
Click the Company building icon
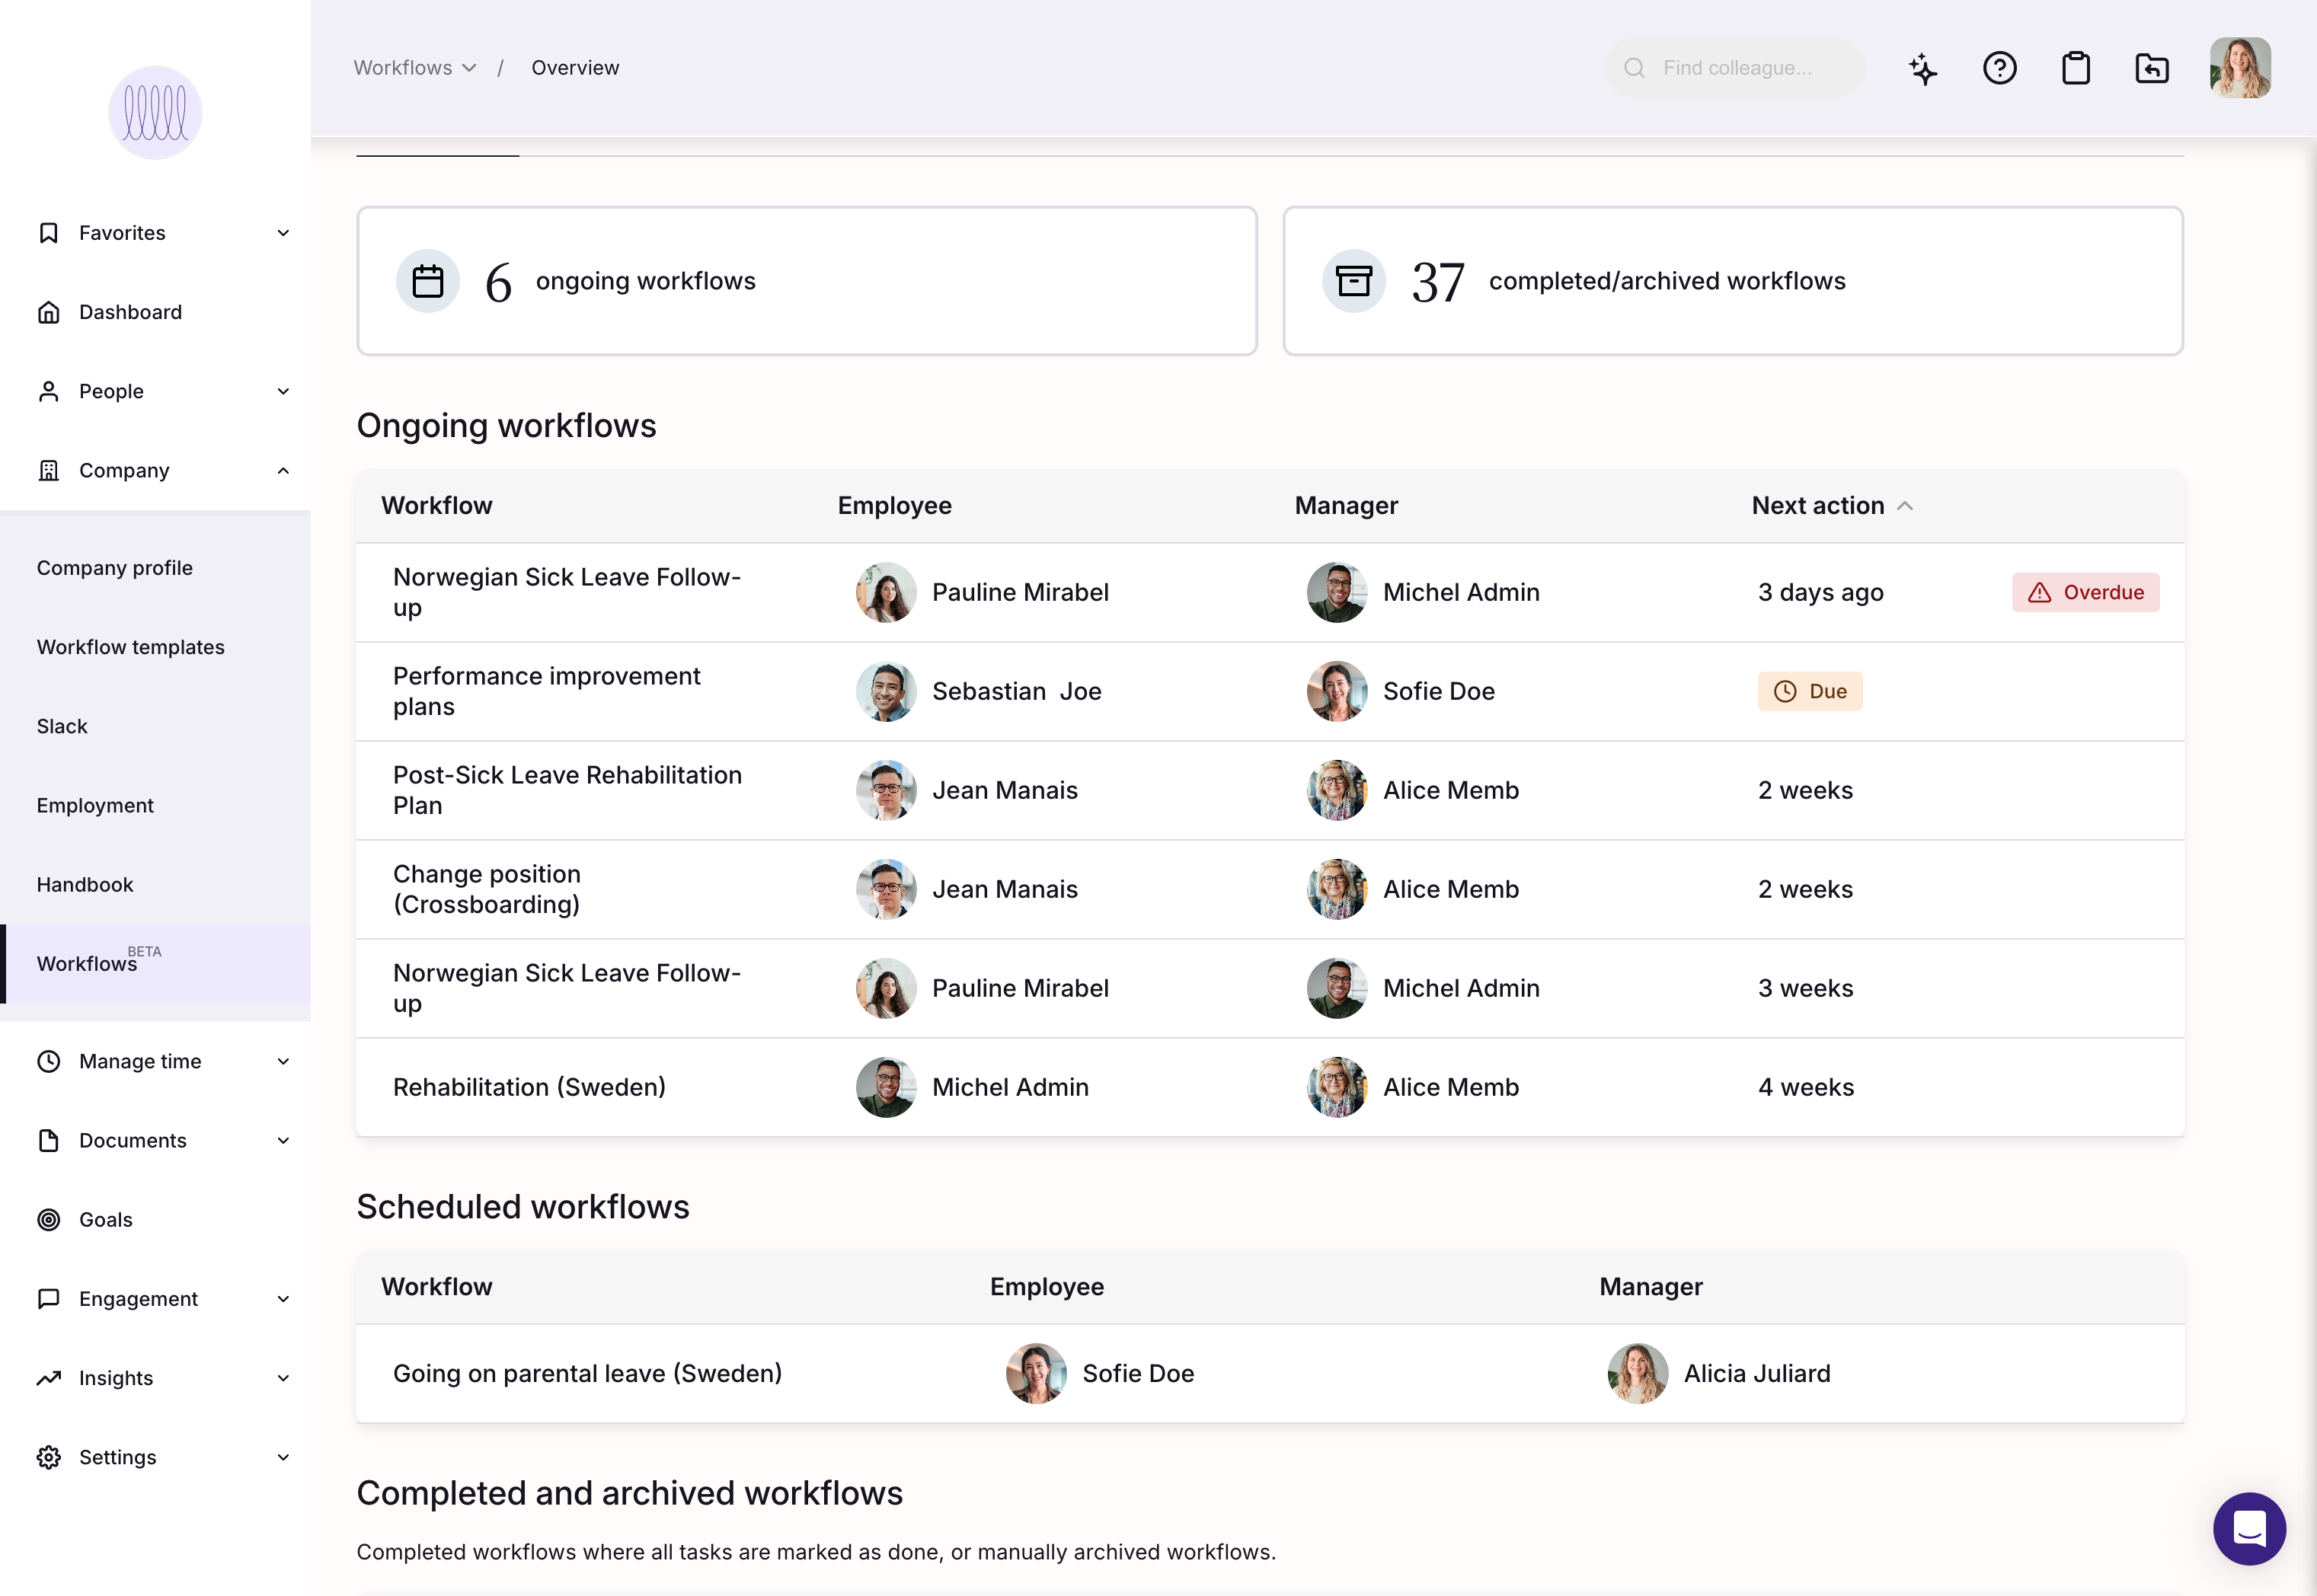(48, 470)
